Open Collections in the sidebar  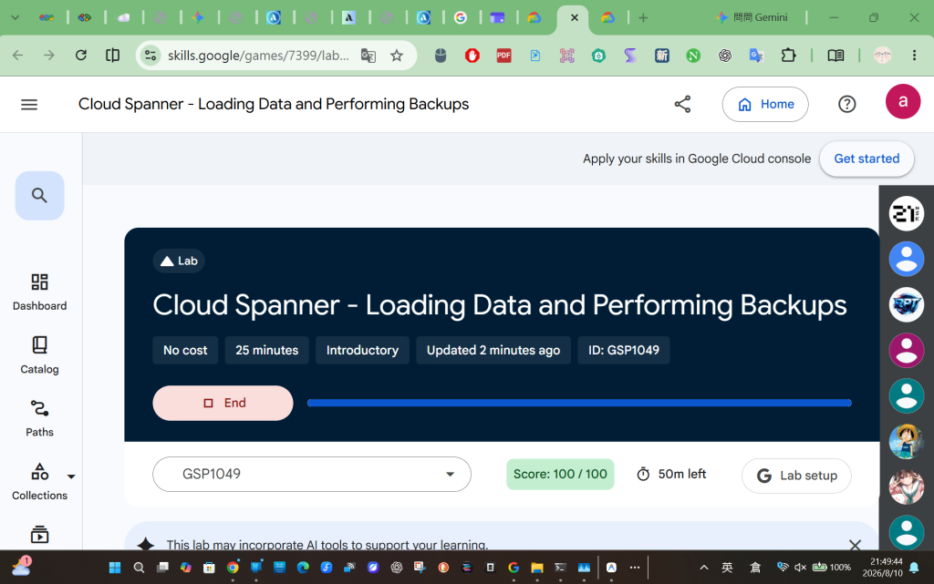(39, 482)
